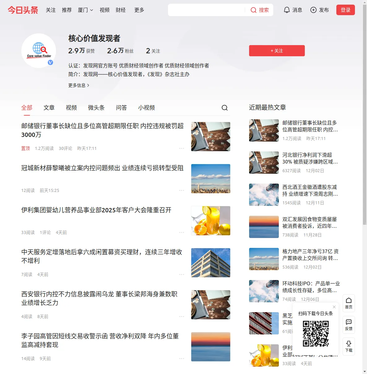Open article 中天服务定增落地后
Screen dimensions: 367x374
pos(102,256)
